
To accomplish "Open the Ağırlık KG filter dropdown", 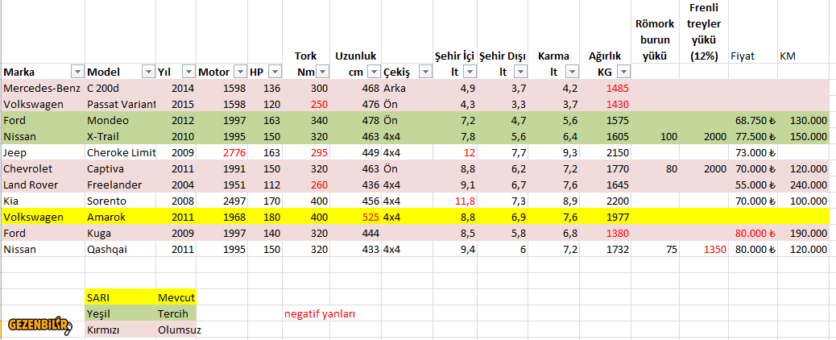I will [x=623, y=72].
